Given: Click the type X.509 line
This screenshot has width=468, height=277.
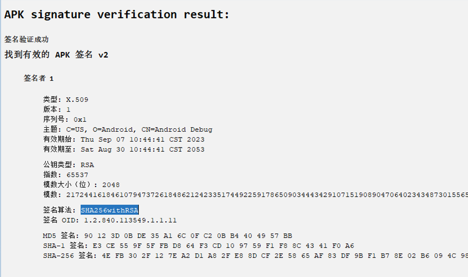Looking at the screenshot, I should pyautogui.click(x=65, y=100).
